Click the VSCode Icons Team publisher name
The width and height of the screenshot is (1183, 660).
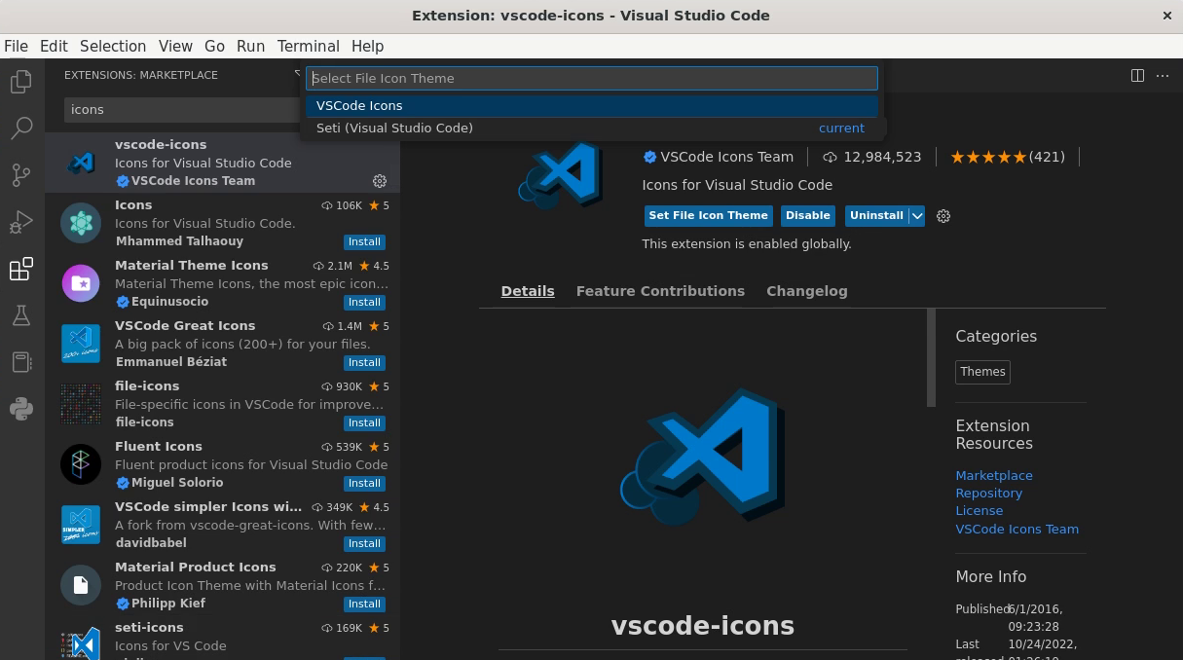pyautogui.click(x=727, y=157)
